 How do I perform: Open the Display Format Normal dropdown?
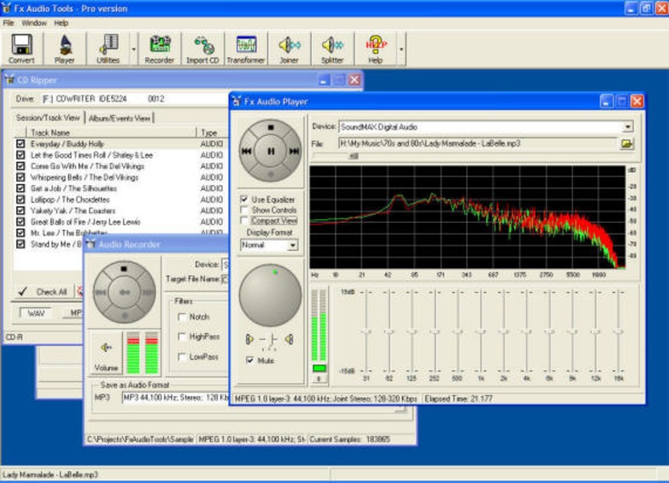coord(292,245)
